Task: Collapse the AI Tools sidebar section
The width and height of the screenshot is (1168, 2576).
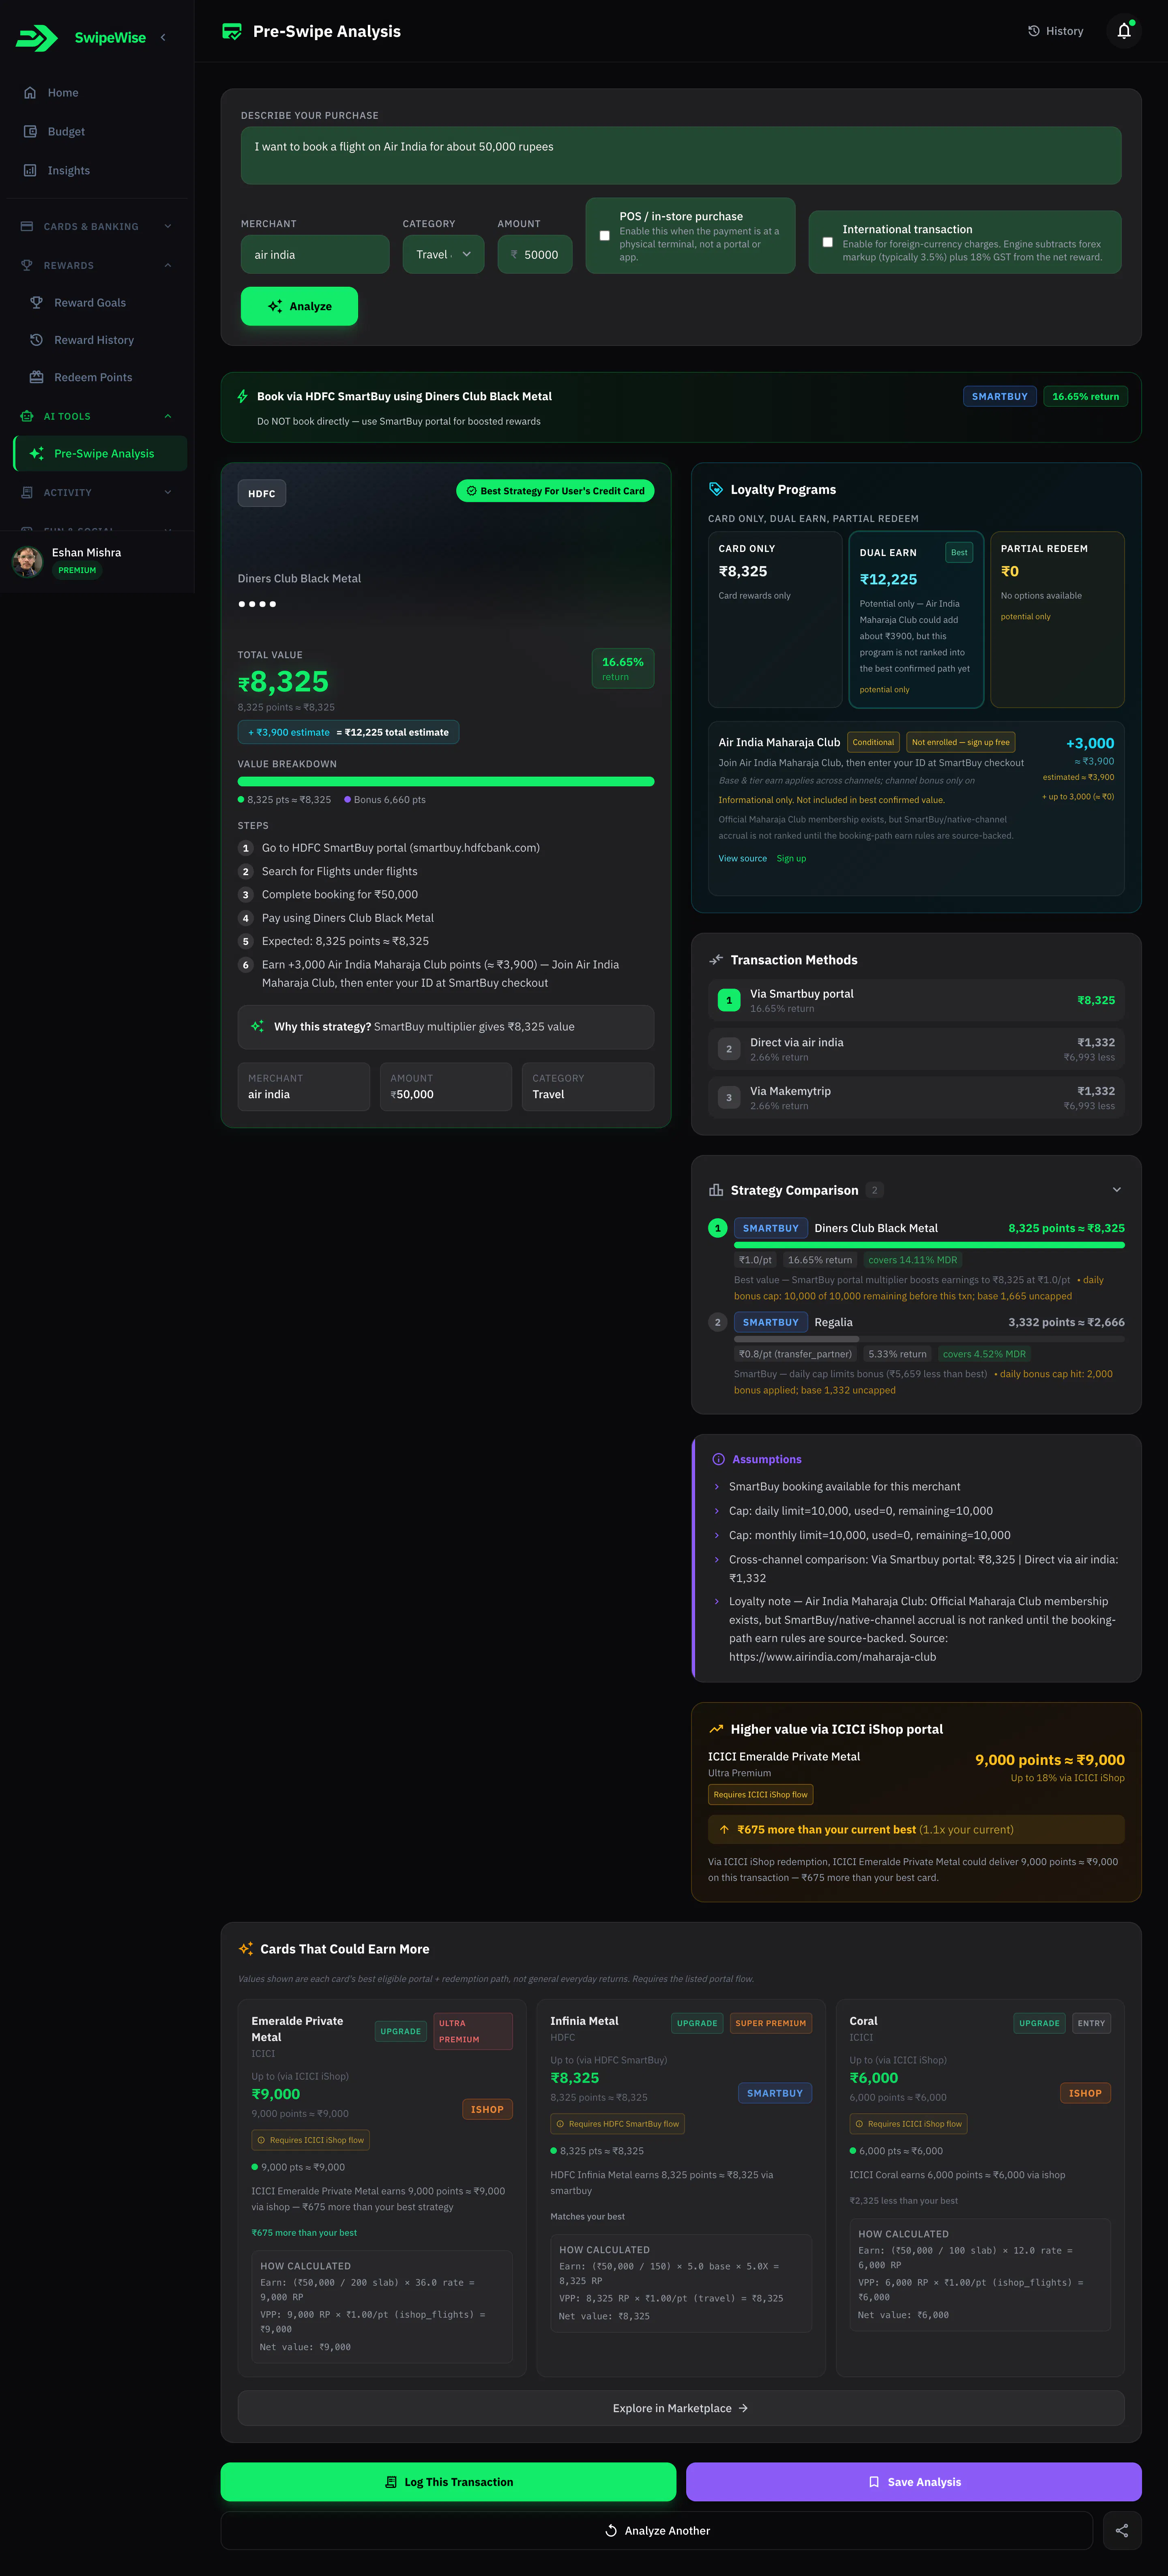Action: [x=97, y=417]
